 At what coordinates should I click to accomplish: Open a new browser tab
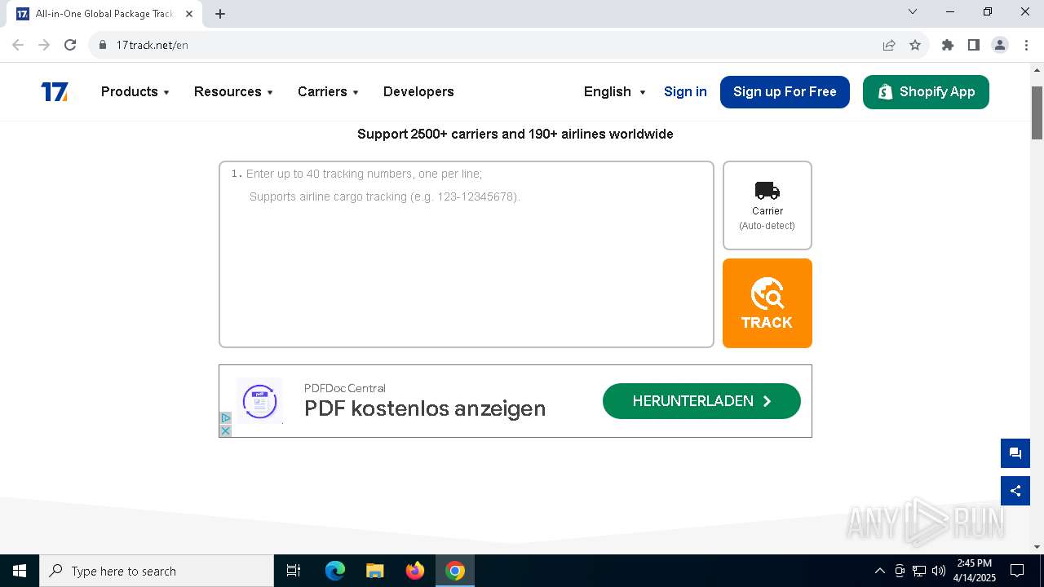click(x=220, y=13)
